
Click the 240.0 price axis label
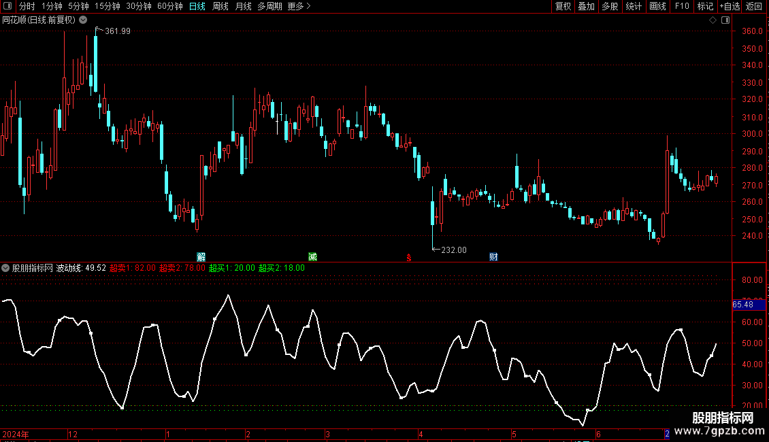[752, 236]
